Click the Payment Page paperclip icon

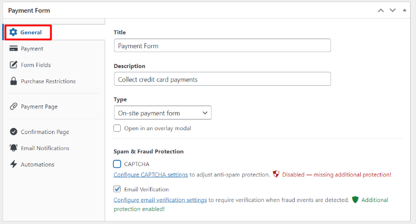point(13,107)
